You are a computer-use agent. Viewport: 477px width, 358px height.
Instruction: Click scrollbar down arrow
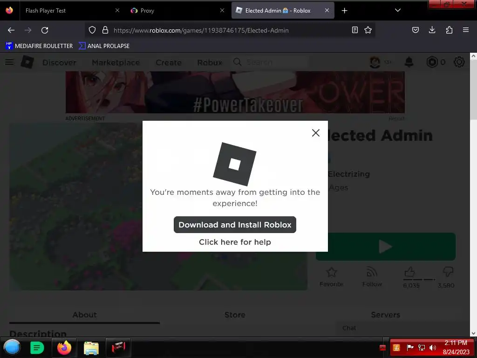(473, 333)
